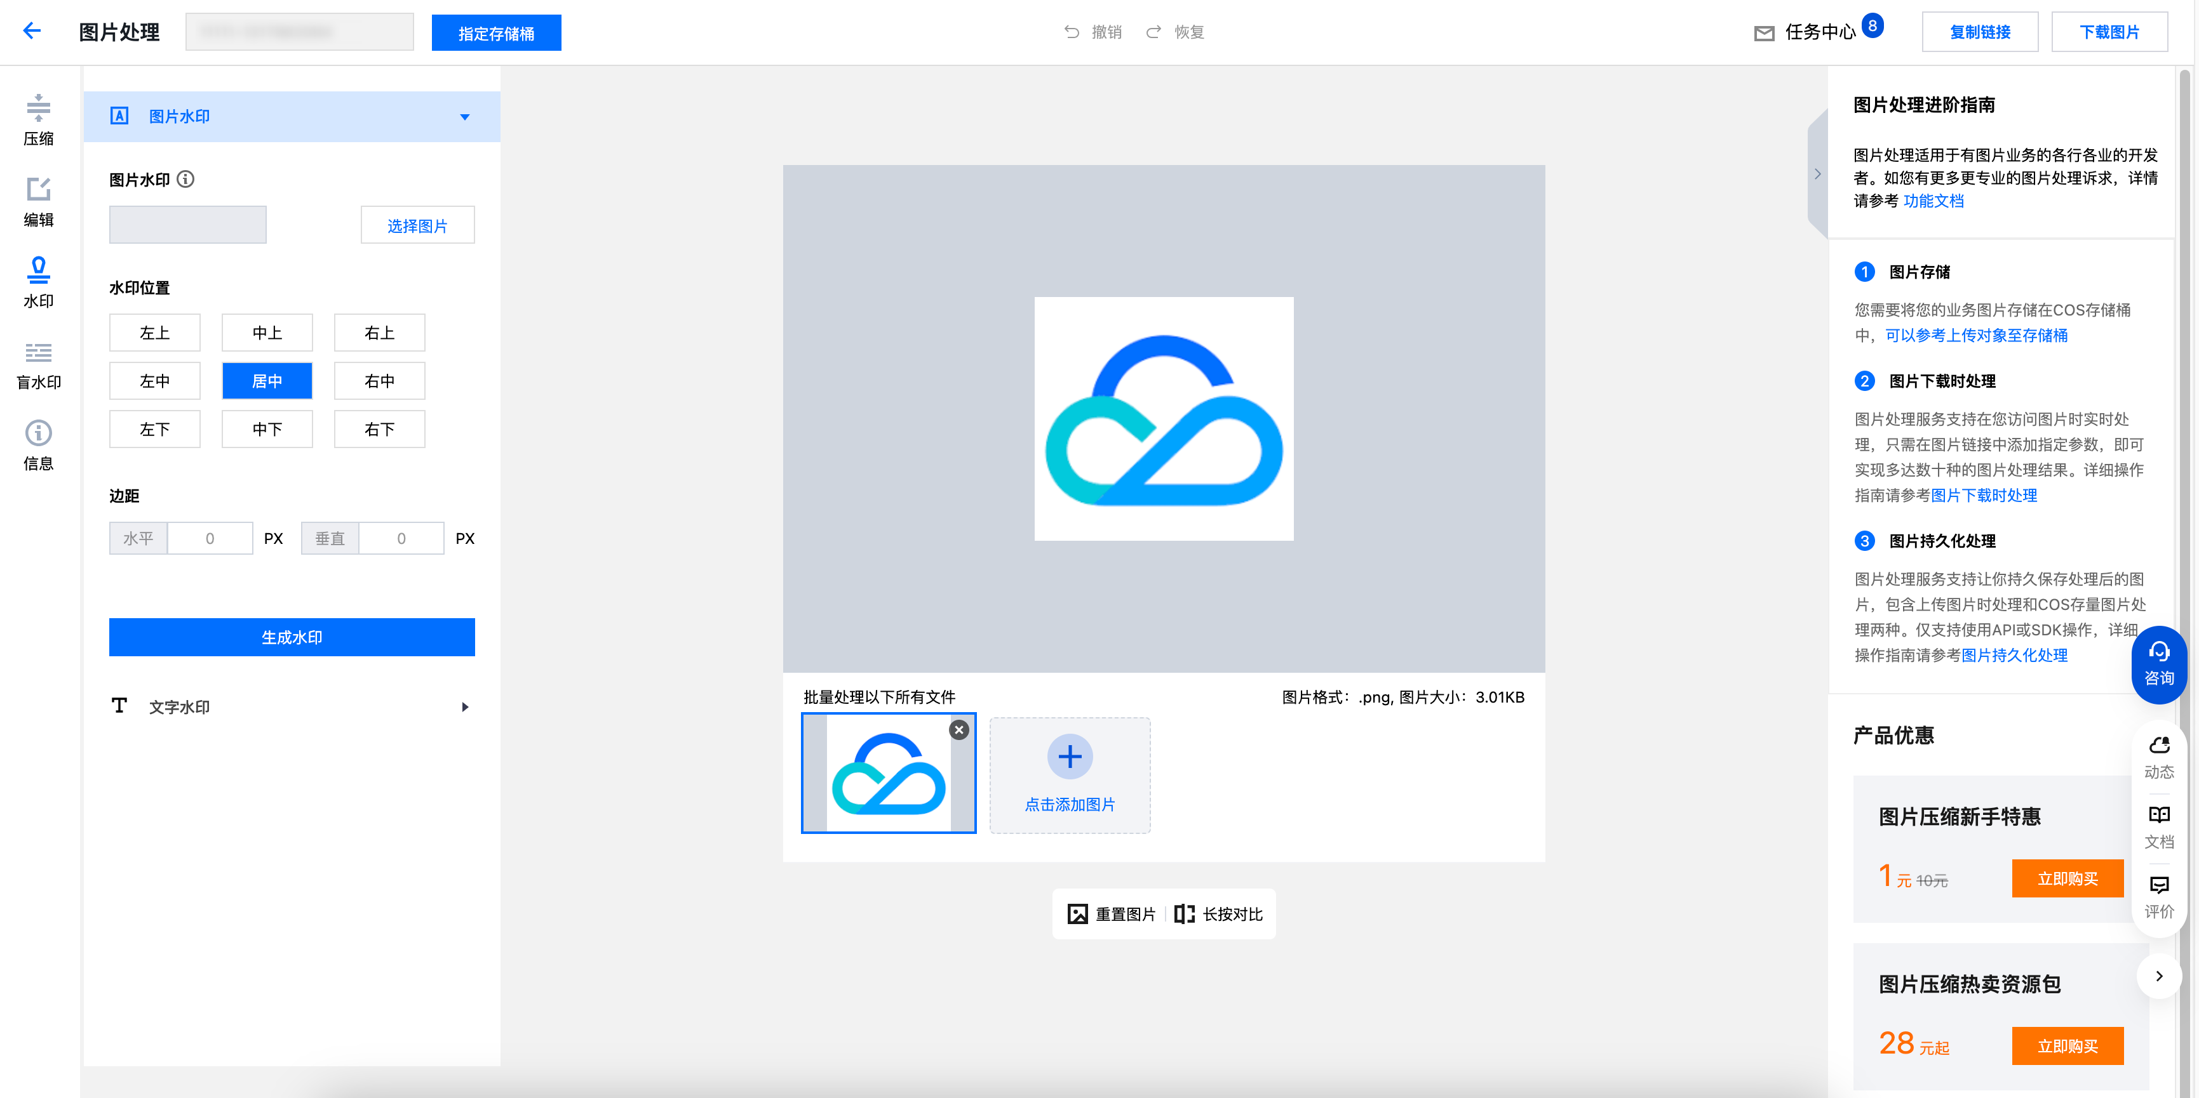Screen dimensions: 2199x1098
Task: Click the main cloud preview image
Action: coord(1164,419)
